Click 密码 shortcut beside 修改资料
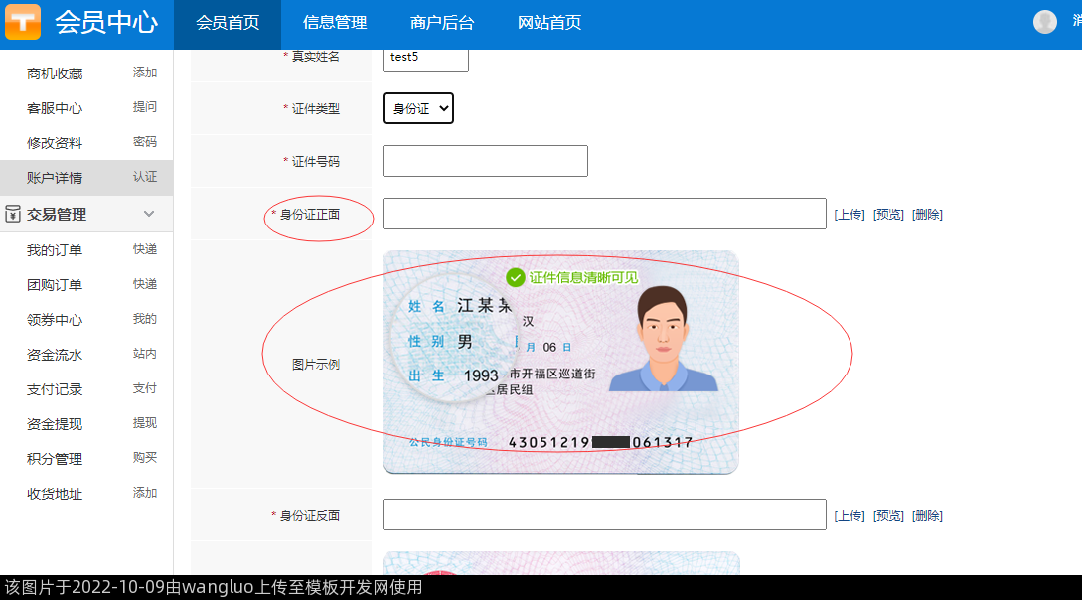The width and height of the screenshot is (1082, 600). [x=145, y=142]
